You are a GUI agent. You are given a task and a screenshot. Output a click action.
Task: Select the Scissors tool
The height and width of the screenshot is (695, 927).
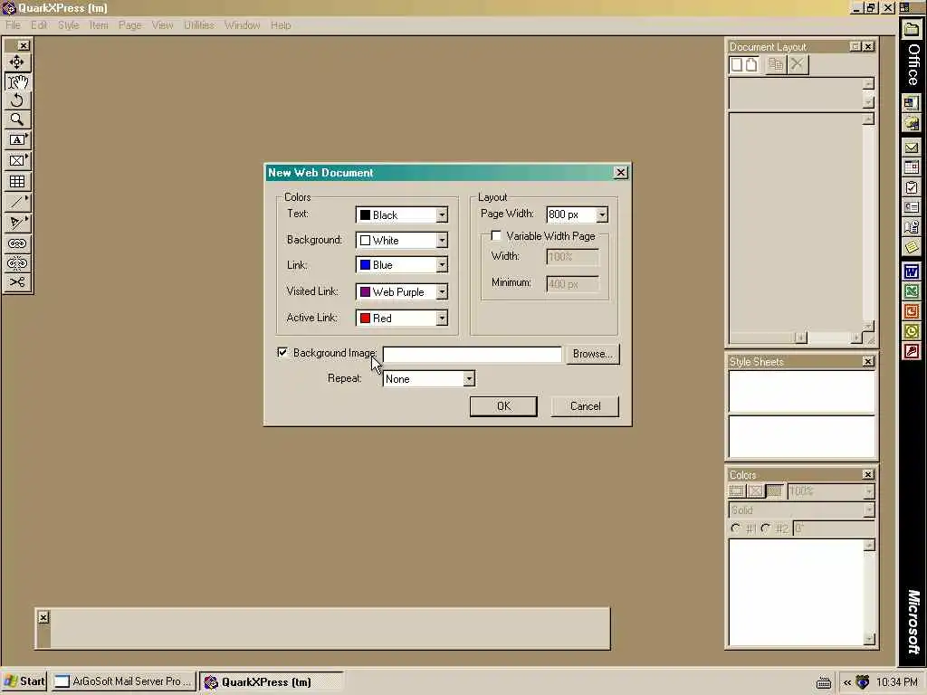pos(17,282)
